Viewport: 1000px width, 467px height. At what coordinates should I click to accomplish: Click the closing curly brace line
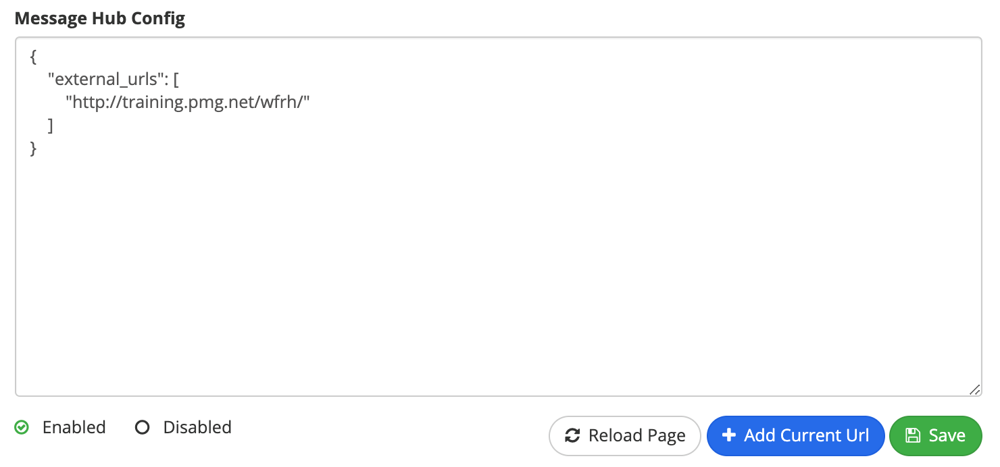(x=33, y=148)
